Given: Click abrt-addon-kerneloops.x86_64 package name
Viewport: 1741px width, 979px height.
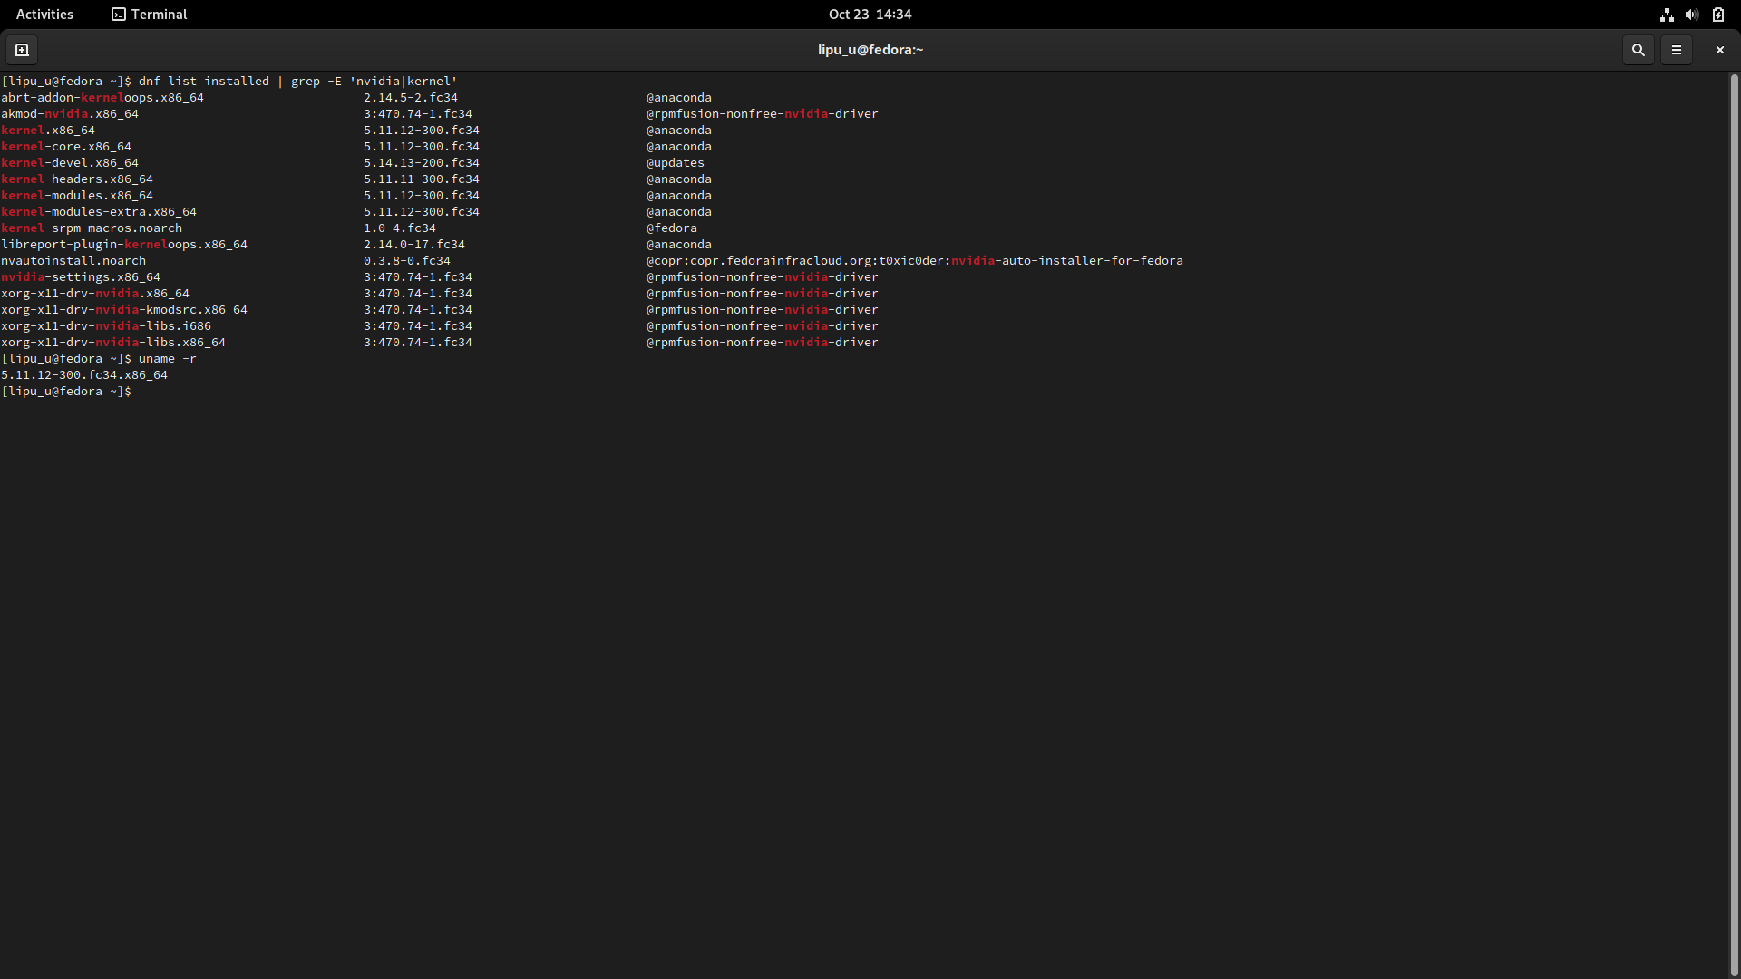Looking at the screenshot, I should pos(102,98).
